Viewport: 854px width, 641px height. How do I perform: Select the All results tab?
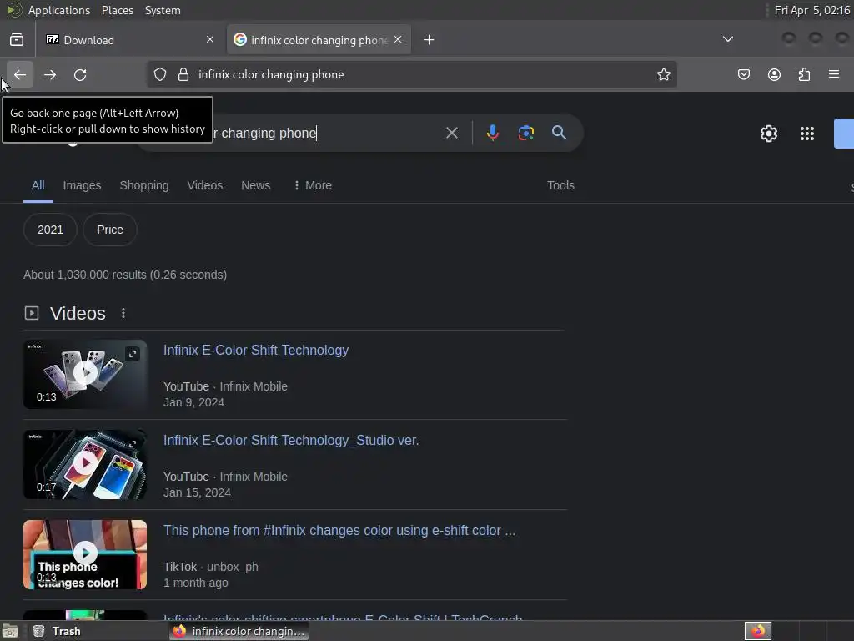[38, 185]
